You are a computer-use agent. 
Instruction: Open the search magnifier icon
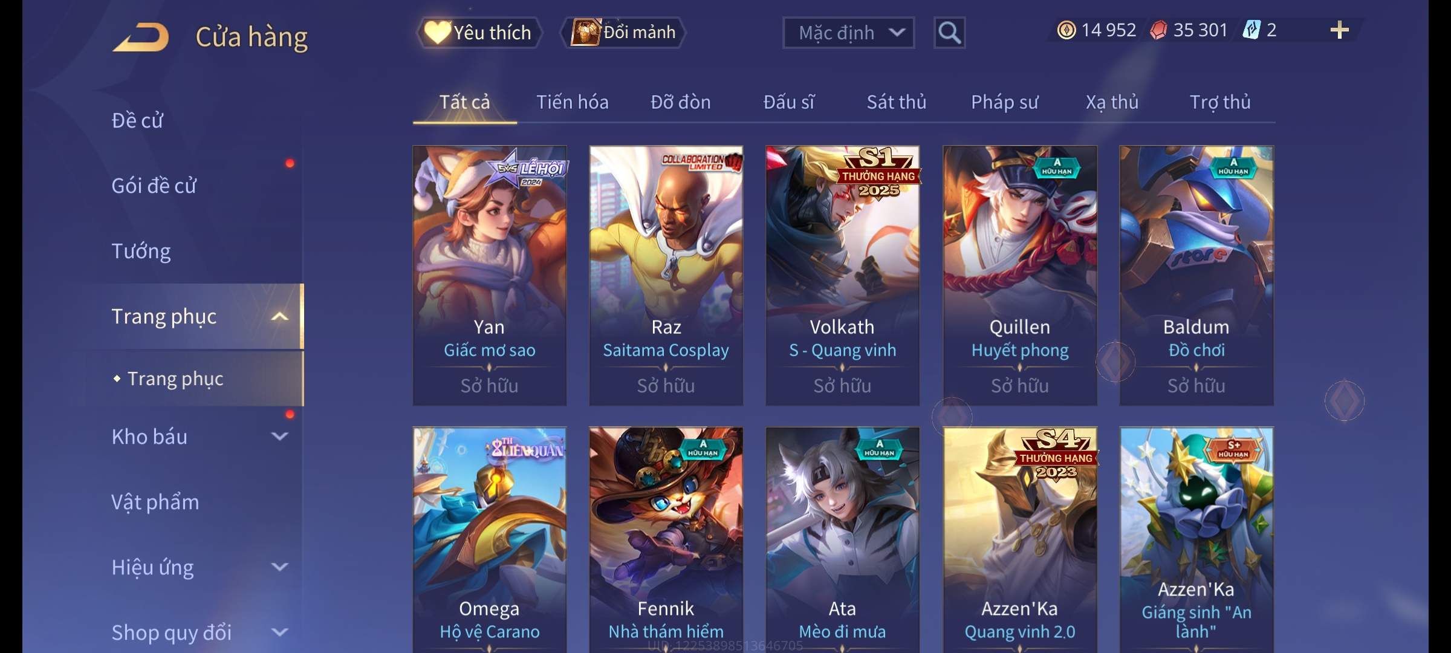949,33
